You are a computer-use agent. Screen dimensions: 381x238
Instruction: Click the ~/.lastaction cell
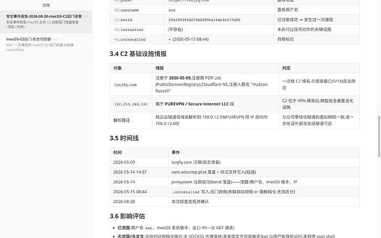pyautogui.click(x=137, y=29)
